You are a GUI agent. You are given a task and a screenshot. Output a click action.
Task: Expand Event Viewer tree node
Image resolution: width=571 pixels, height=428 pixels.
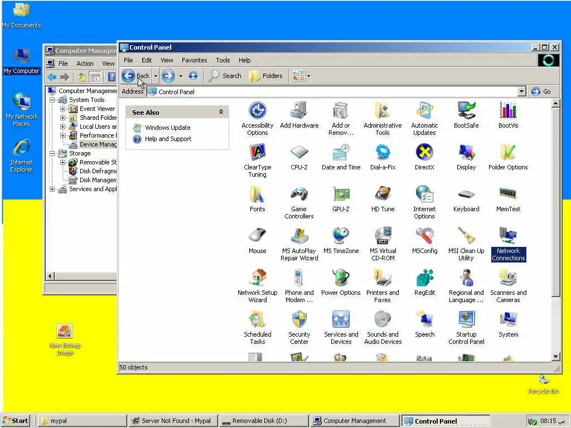tap(62, 109)
